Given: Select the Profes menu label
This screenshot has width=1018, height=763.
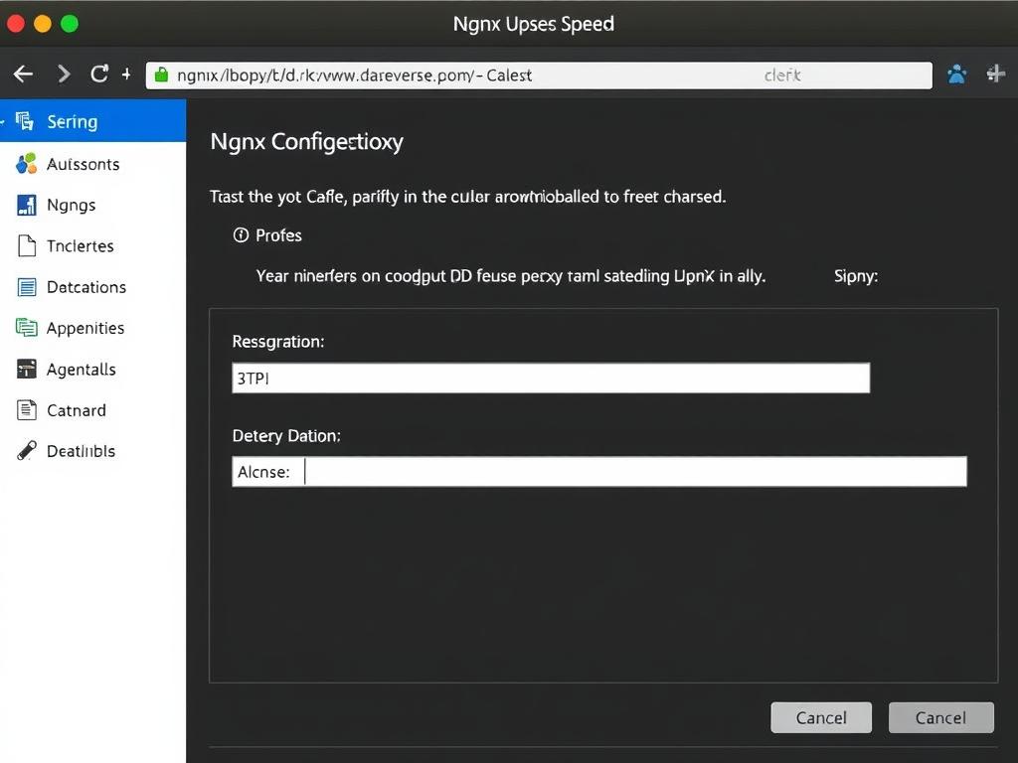Looking at the screenshot, I should (x=277, y=235).
